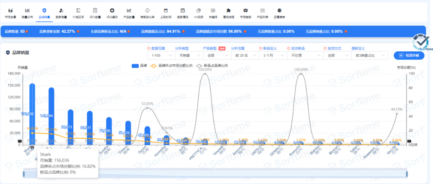Viewport: 433px width, 184px height.
Task: Open the 市场趋势 market trend icon
Action: (x=245, y=11)
